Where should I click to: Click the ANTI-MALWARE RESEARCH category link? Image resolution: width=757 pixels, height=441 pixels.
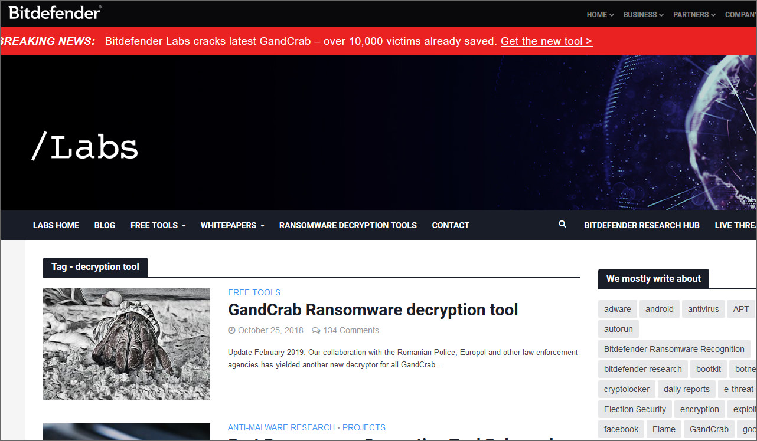[x=281, y=427]
